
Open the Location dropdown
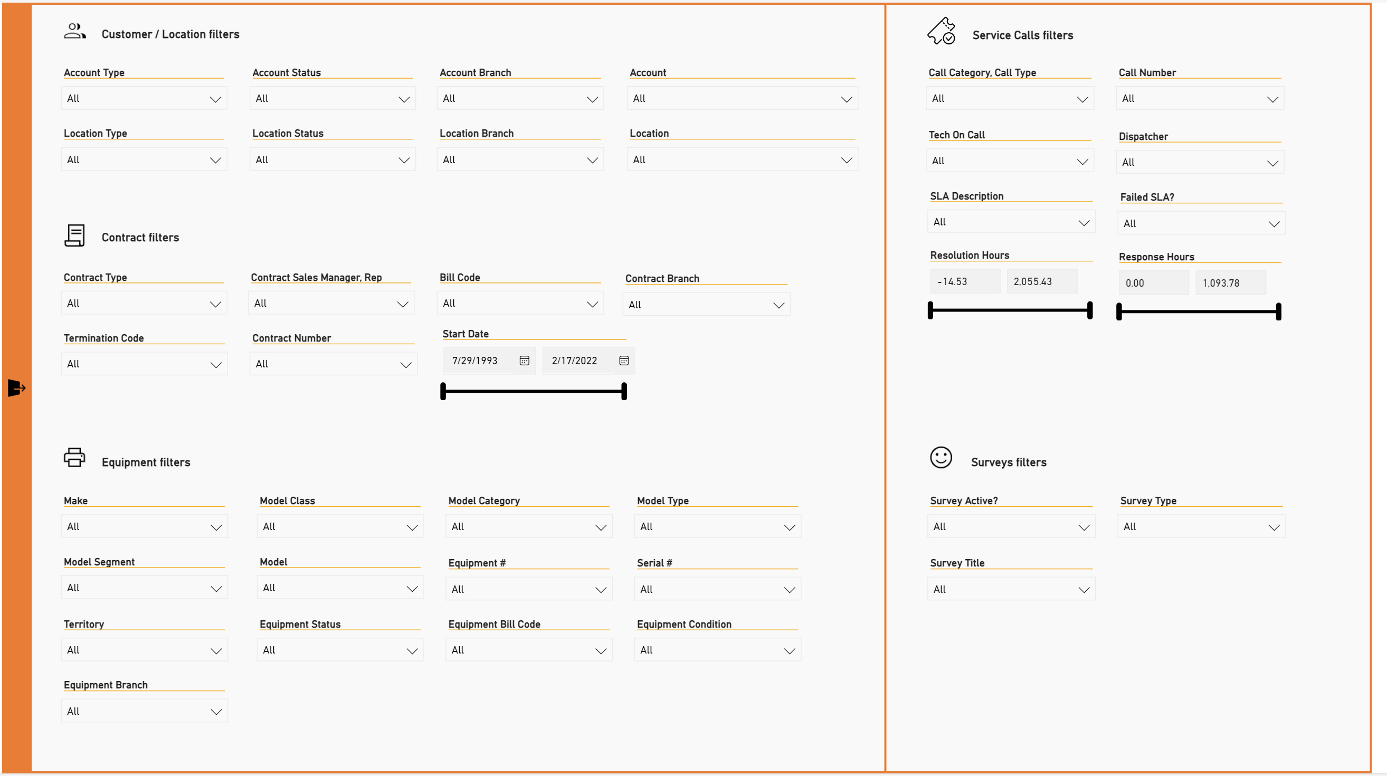click(x=743, y=159)
